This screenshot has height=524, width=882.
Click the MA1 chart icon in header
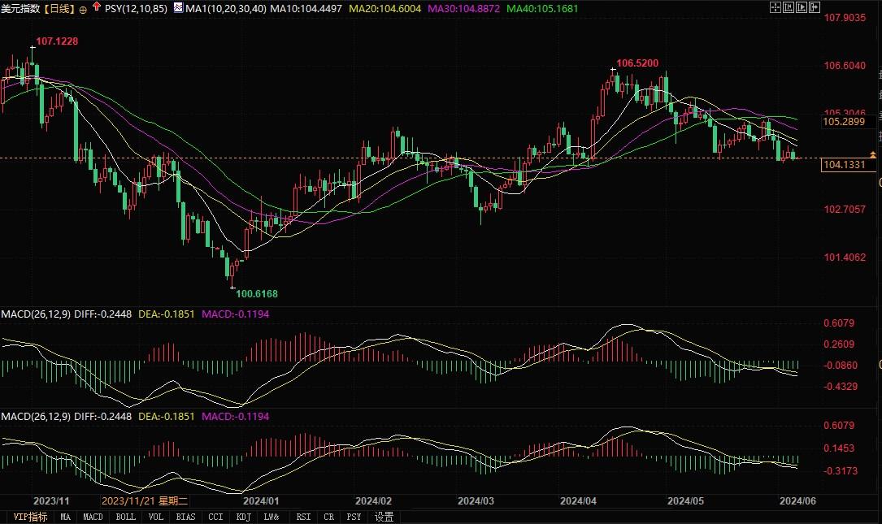click(x=179, y=8)
